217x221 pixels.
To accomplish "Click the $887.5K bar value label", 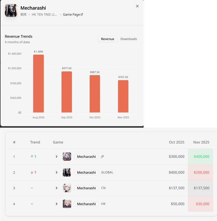I will coord(95,72).
